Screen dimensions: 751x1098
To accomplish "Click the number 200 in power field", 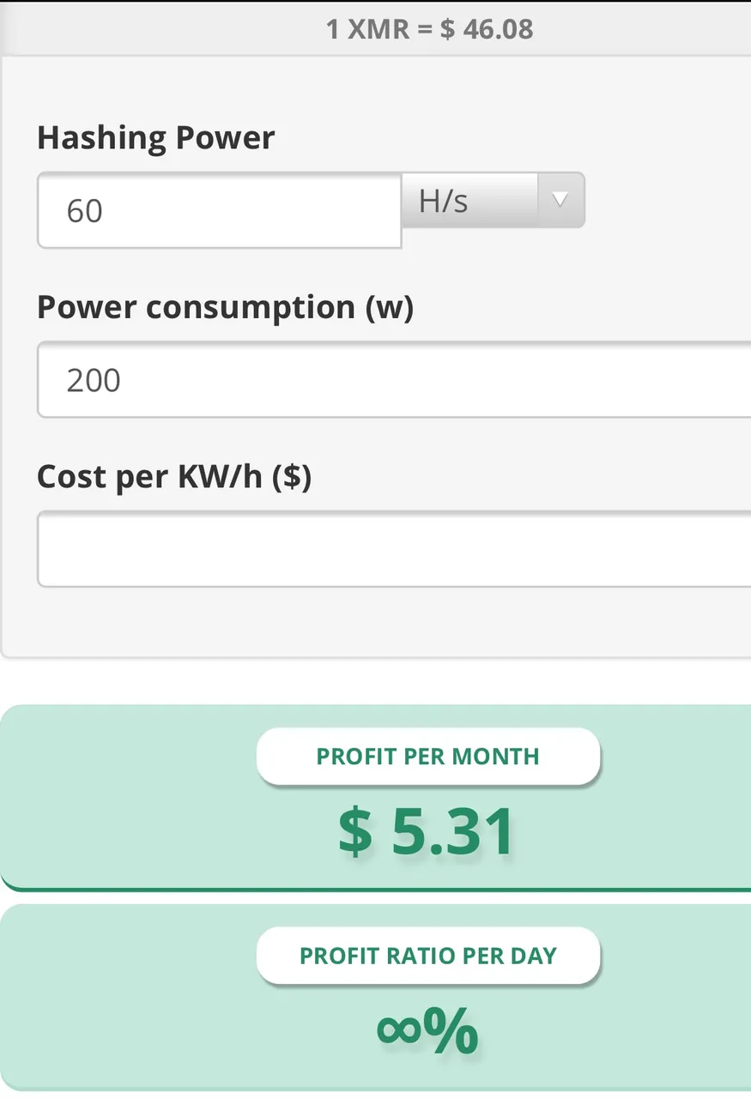I will [x=94, y=380].
